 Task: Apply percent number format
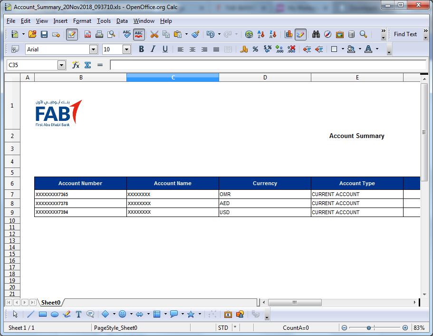click(255, 49)
